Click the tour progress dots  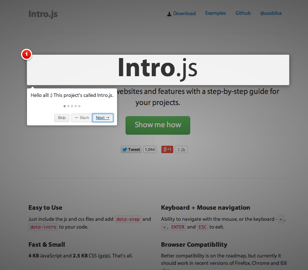[72, 106]
